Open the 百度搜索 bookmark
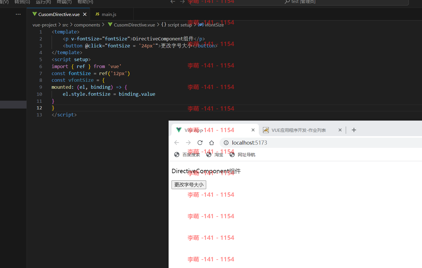 point(187,155)
